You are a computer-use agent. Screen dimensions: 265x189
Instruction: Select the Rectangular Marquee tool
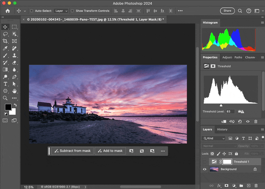14,27
